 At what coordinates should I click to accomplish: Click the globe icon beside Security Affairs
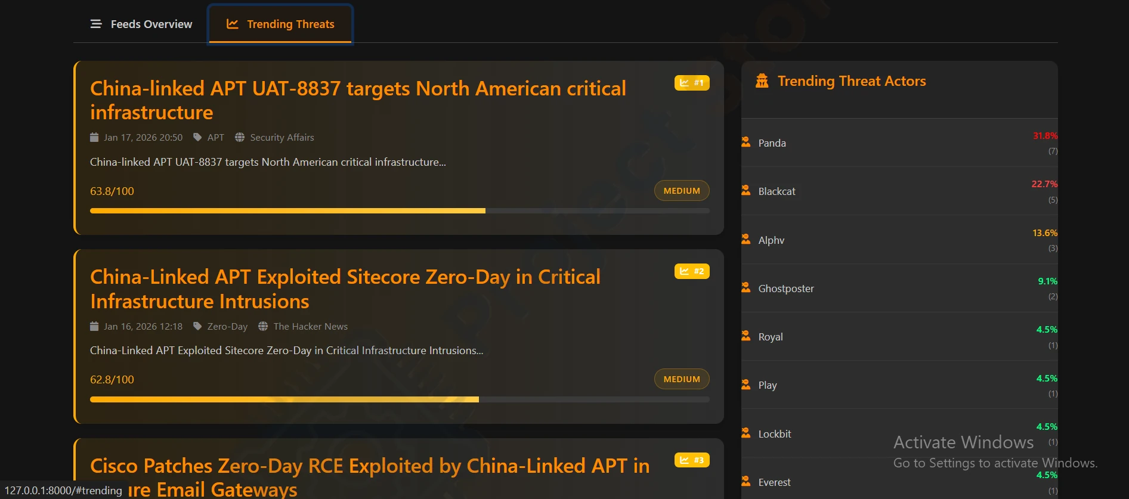240,138
